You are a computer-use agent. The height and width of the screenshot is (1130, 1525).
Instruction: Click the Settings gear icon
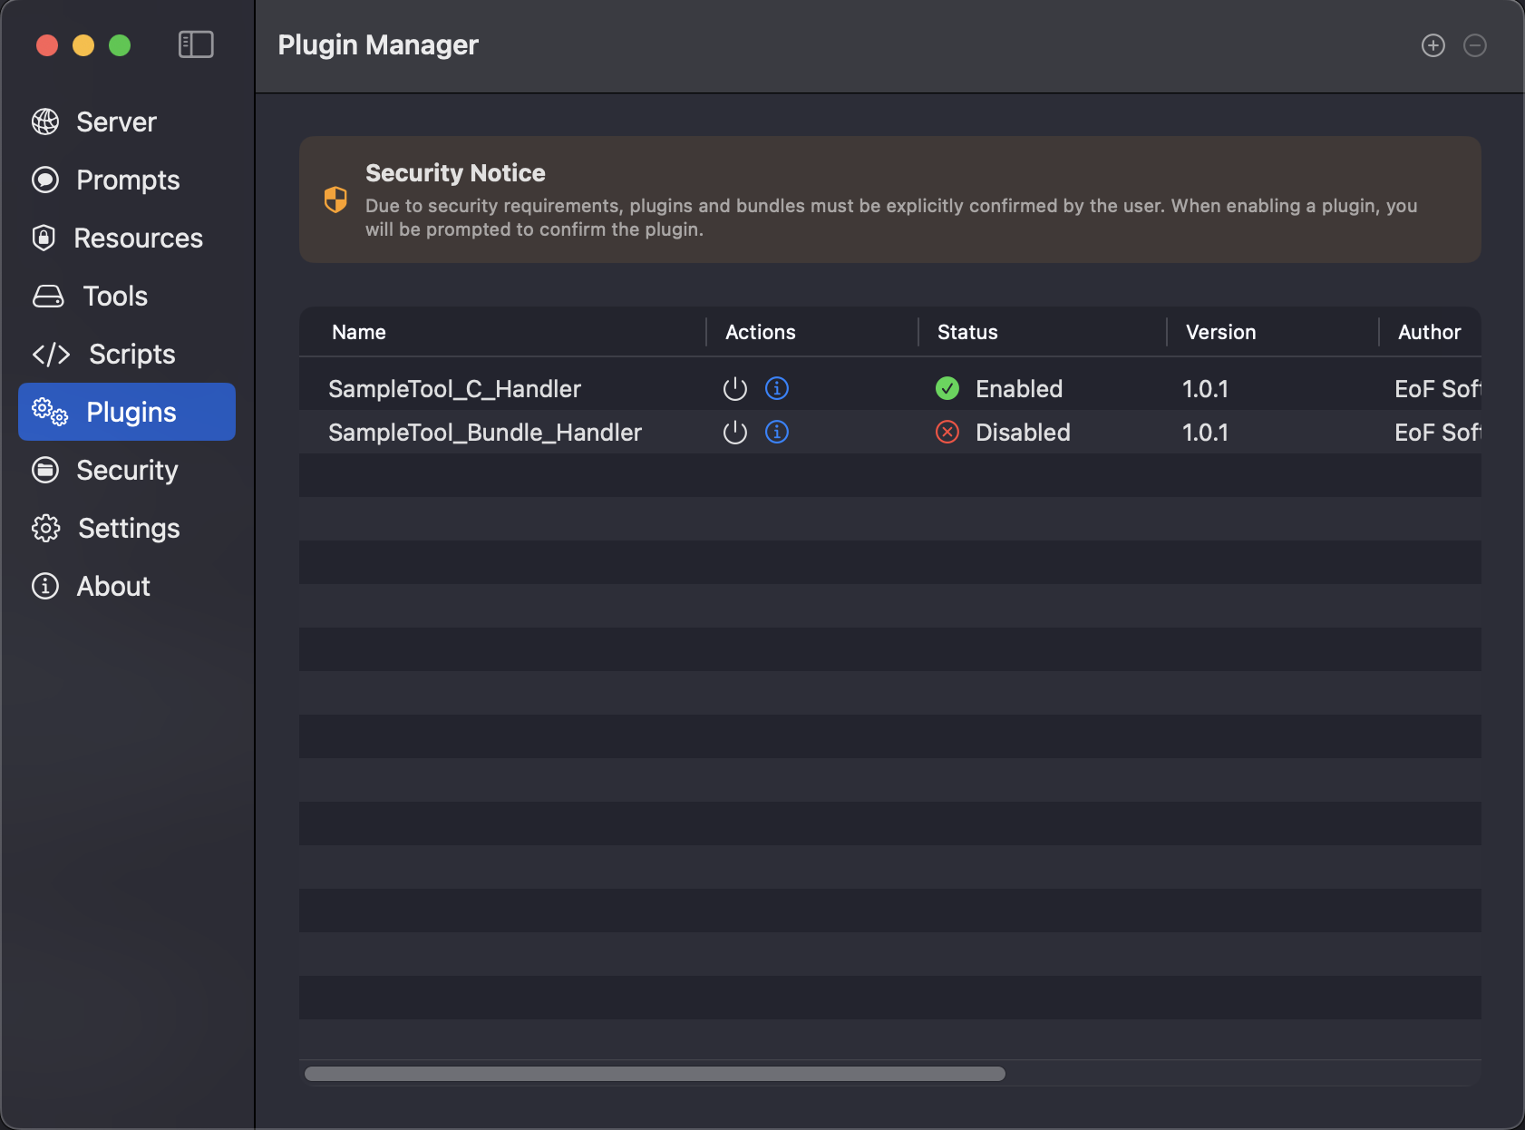46,528
